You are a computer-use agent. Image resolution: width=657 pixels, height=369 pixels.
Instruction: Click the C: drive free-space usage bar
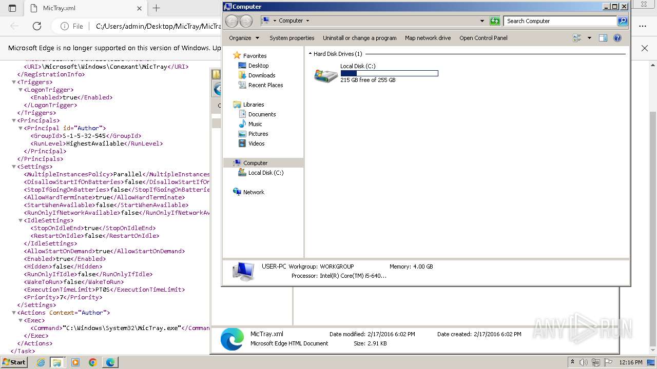pyautogui.click(x=389, y=73)
